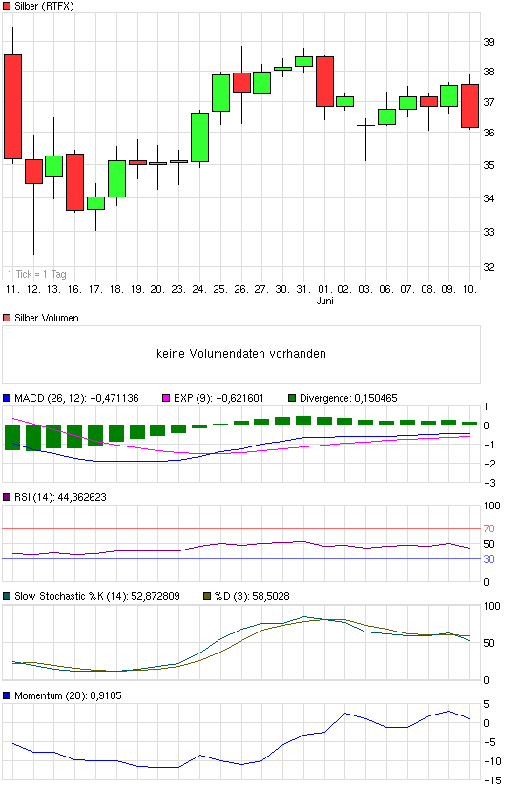Click the tallest positive MACD histogram bar

(x=303, y=421)
